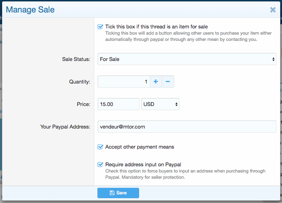The height and width of the screenshot is (203, 282).
Task: Open the USD currency selector
Action: (x=160, y=104)
